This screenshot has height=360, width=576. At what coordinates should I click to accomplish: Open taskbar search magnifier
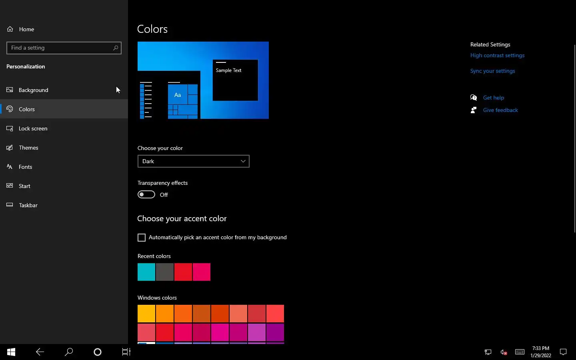(x=69, y=352)
